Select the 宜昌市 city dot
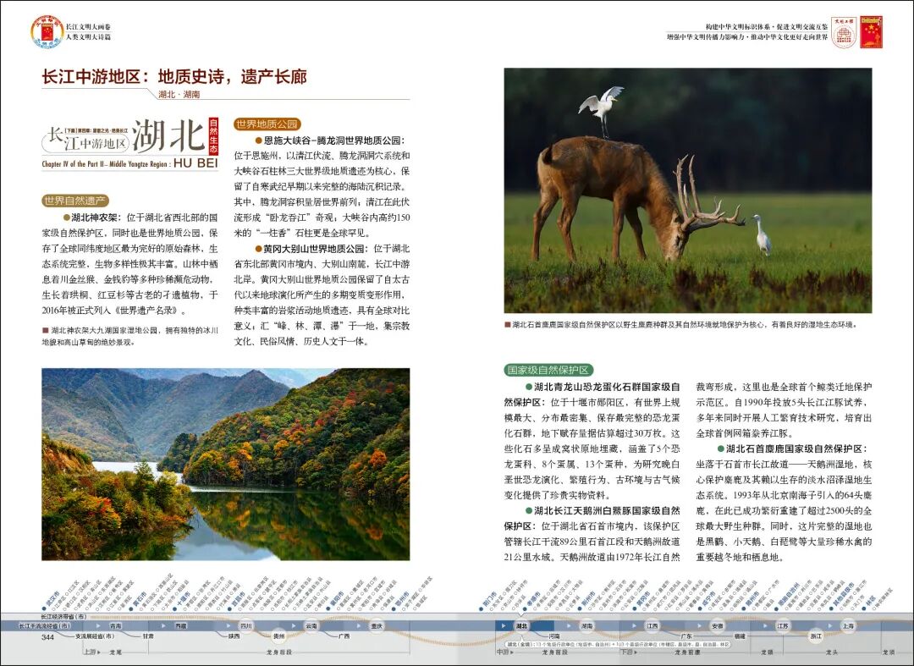 pyautogui.click(x=229, y=608)
